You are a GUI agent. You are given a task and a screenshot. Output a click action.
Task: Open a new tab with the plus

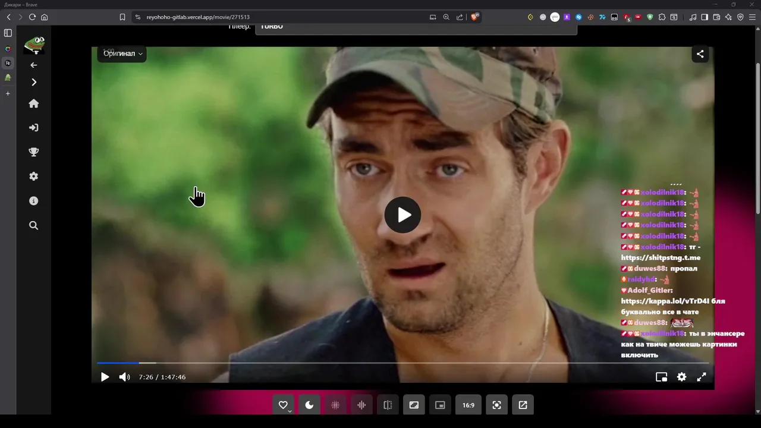pos(8,93)
